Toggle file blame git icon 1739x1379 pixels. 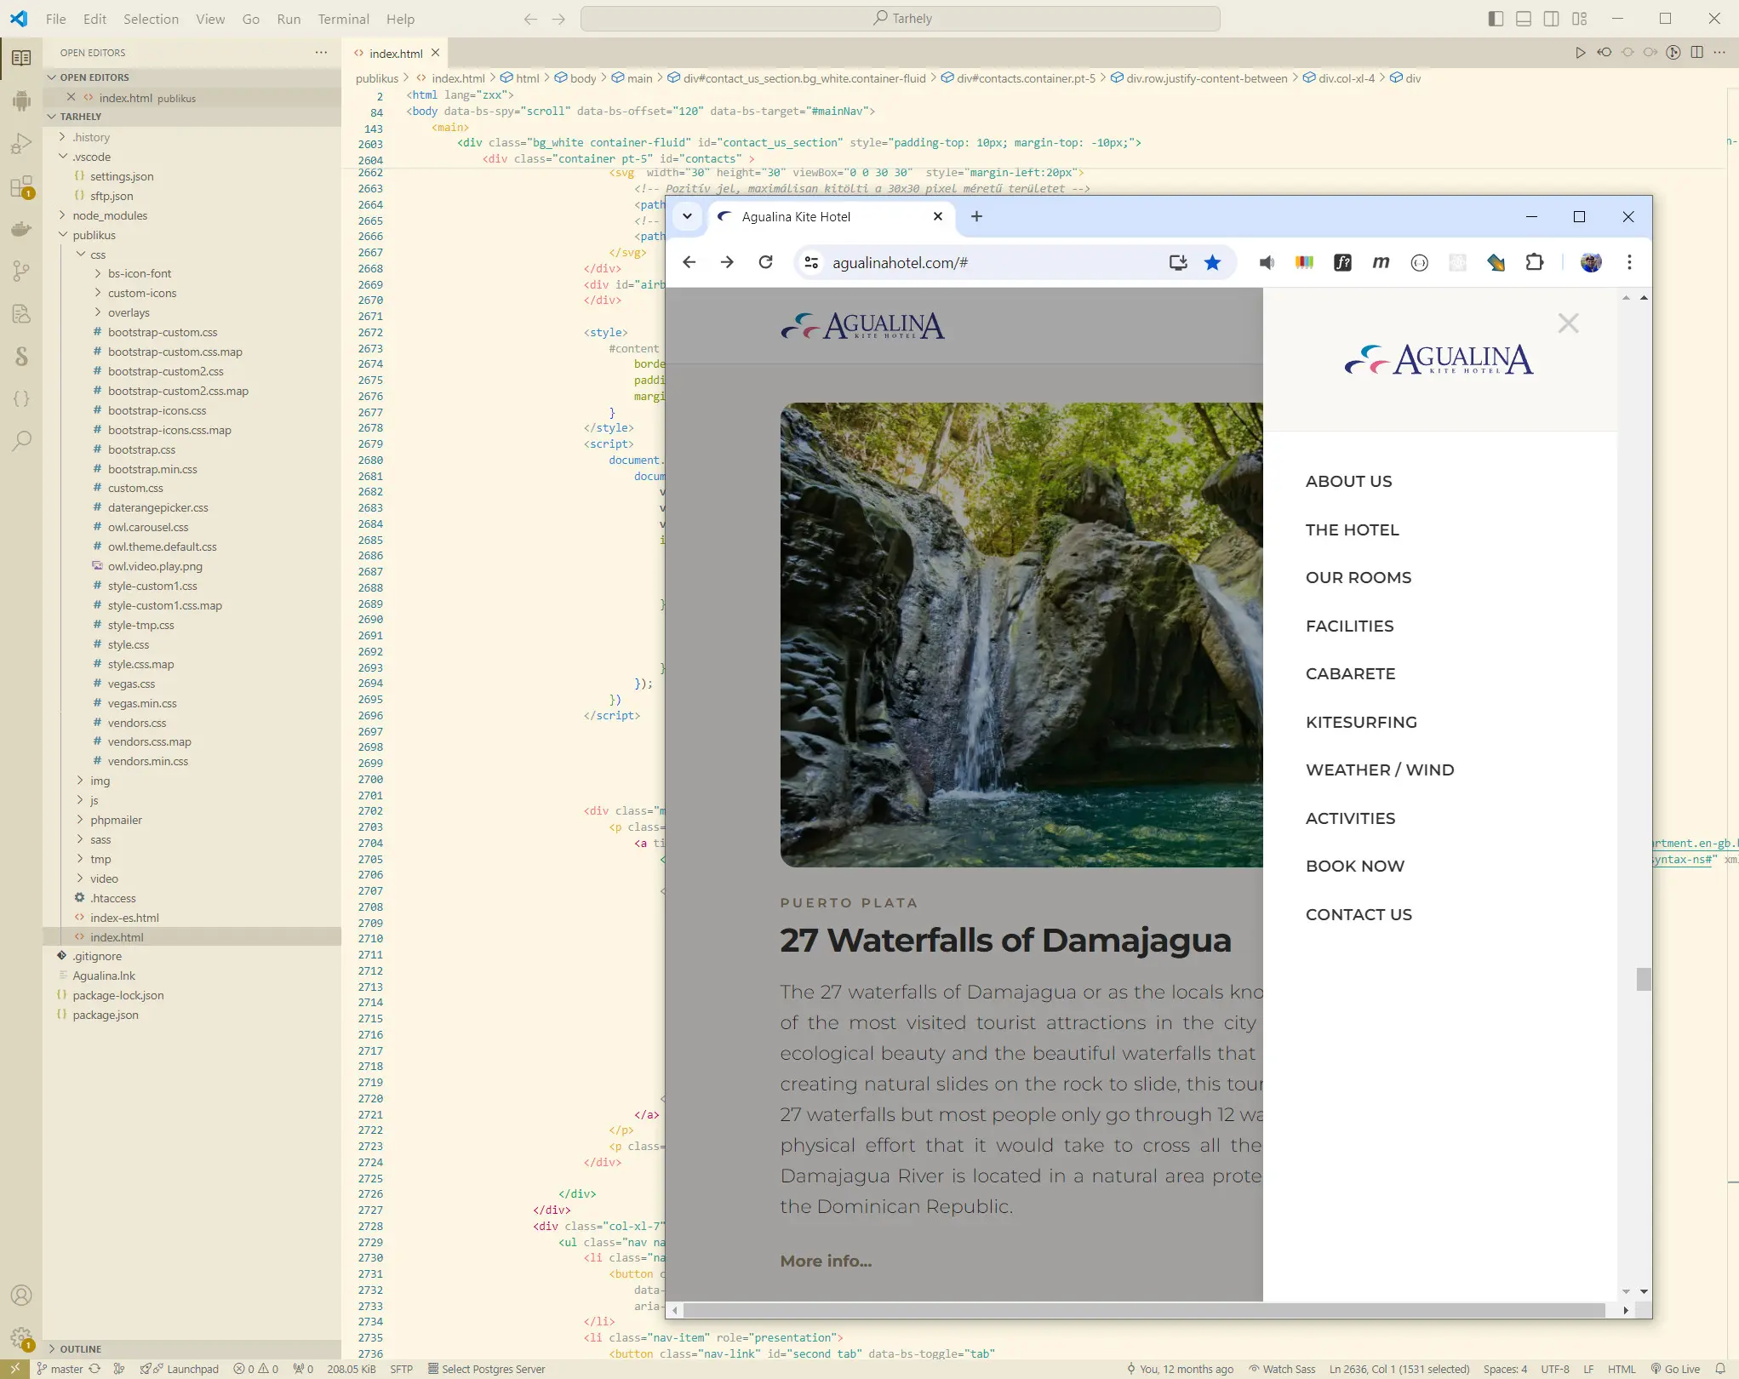click(1673, 53)
